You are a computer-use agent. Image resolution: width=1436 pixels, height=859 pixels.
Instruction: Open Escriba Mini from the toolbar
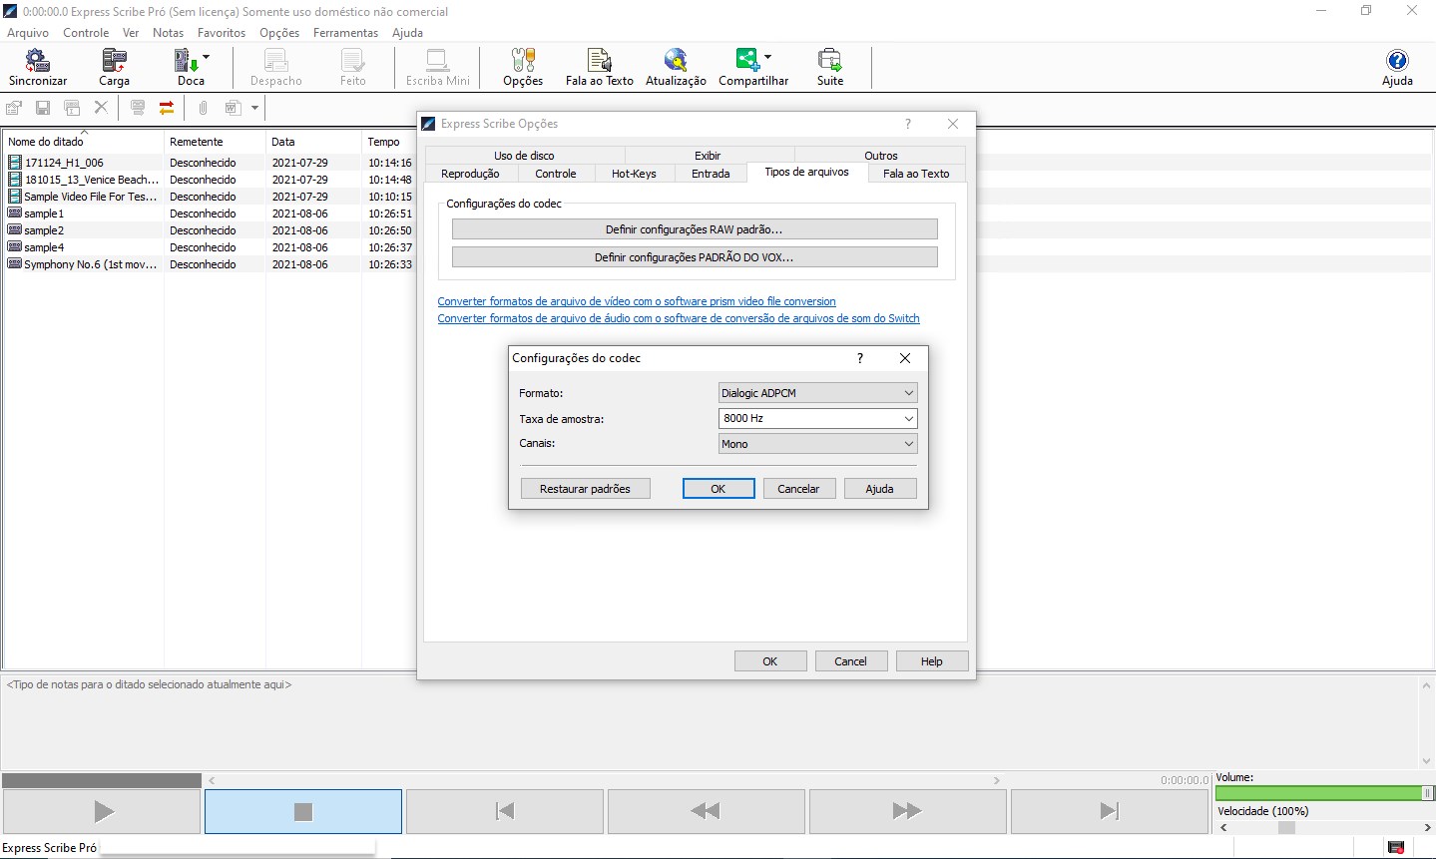point(438,67)
